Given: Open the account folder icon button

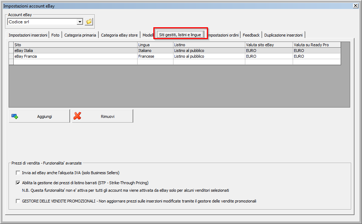Looking at the screenshot, I should pyautogui.click(x=89, y=22).
